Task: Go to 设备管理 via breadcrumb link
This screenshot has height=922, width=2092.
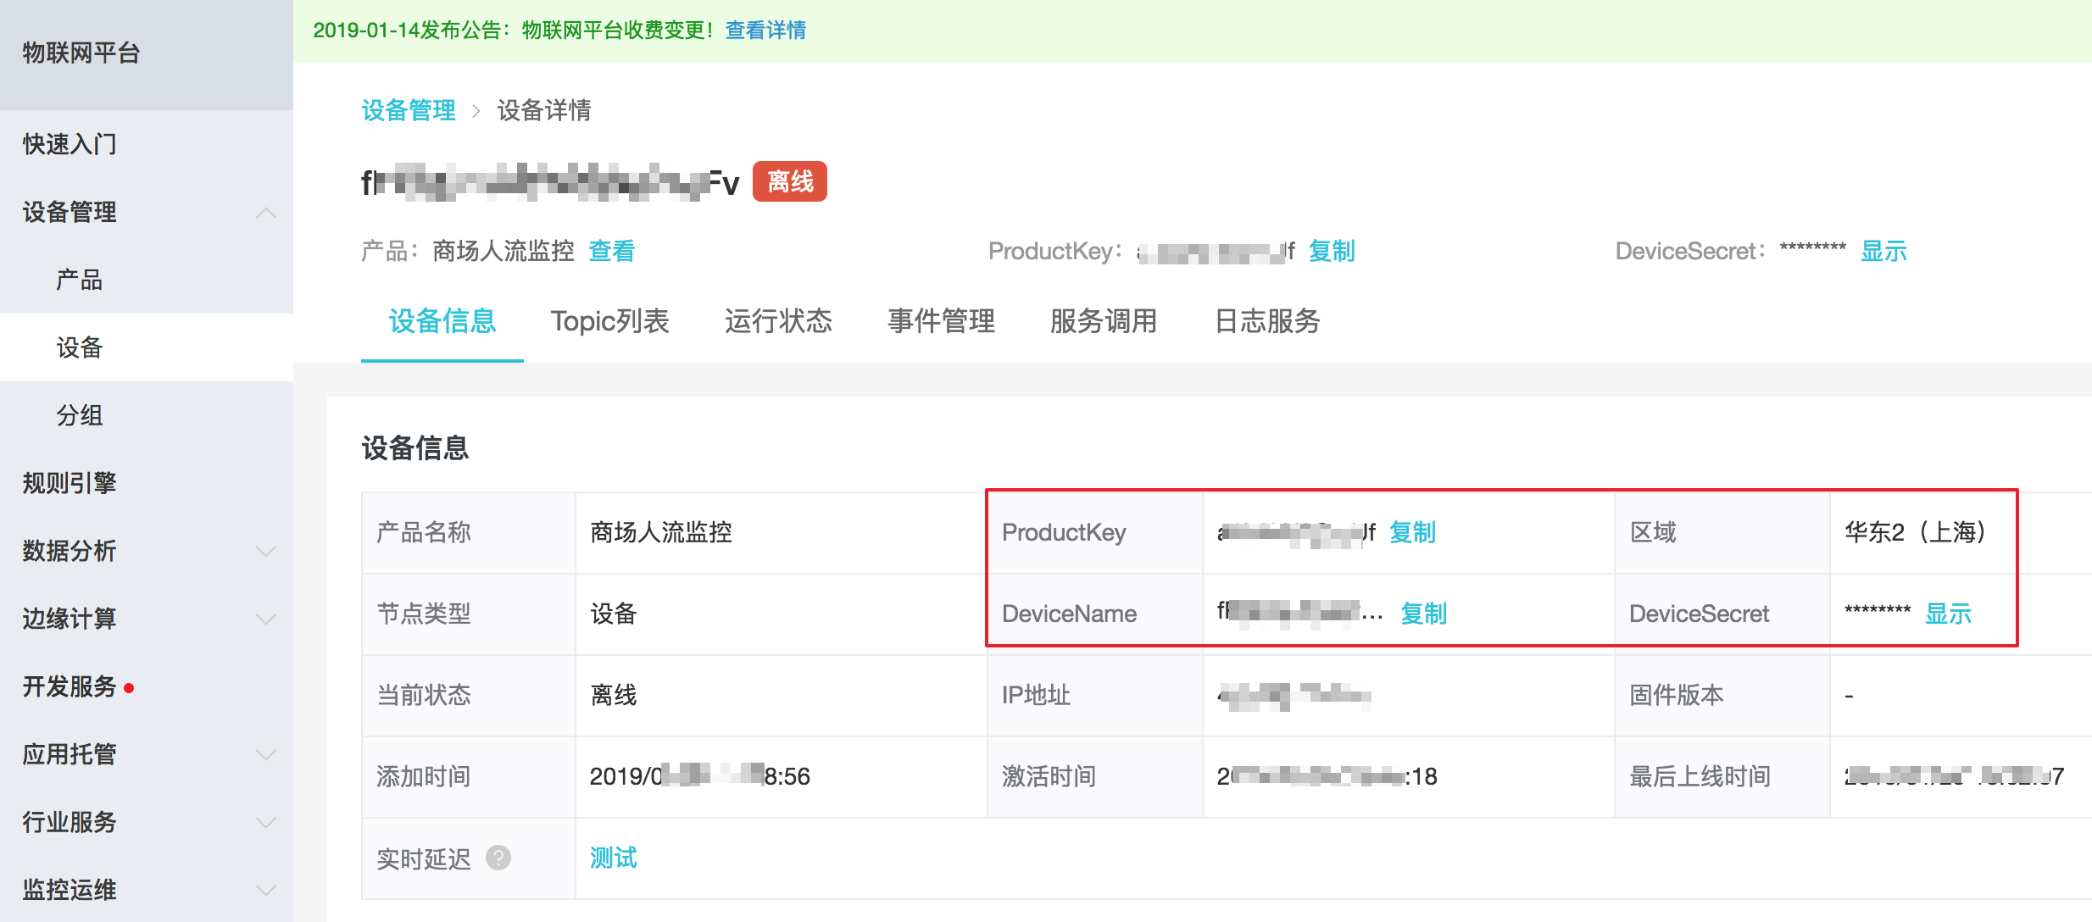Action: click(409, 110)
